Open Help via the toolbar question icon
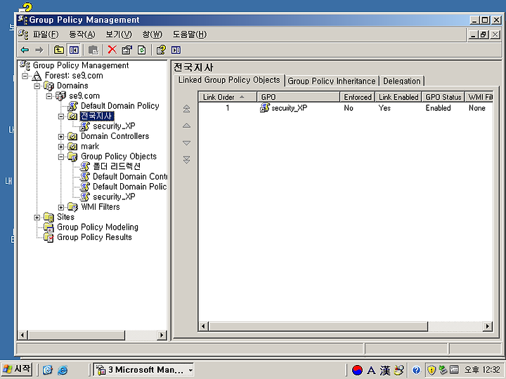The image size is (506, 379). 161,50
